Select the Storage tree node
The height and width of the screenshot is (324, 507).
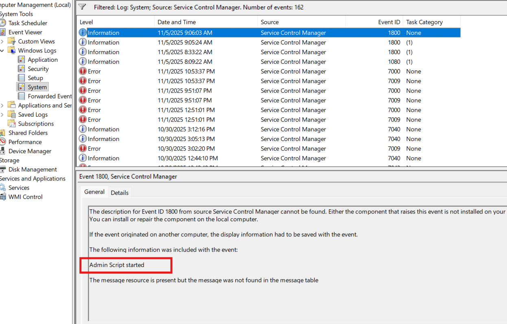(9, 160)
